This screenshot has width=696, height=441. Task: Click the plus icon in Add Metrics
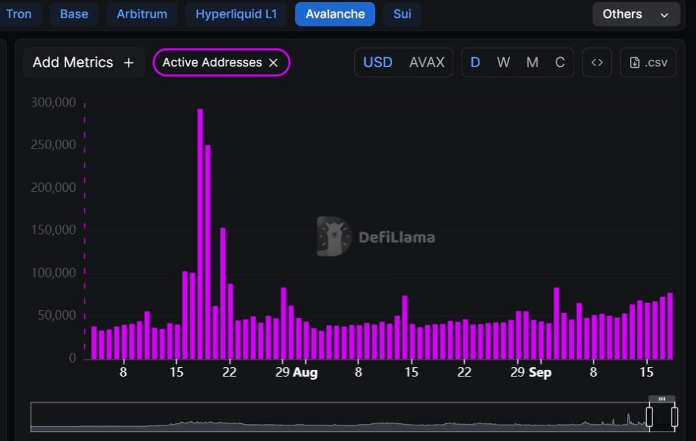point(128,62)
